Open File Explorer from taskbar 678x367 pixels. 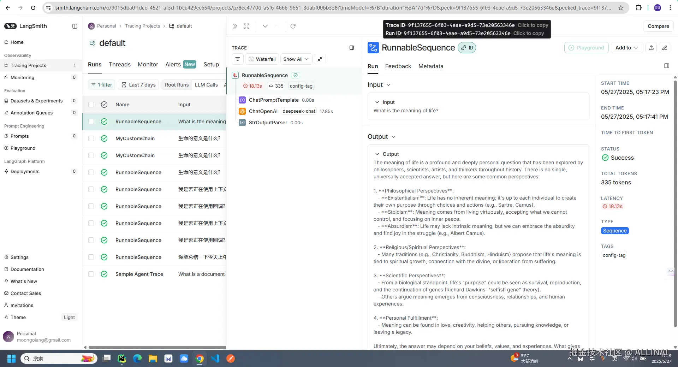pyautogui.click(x=153, y=359)
